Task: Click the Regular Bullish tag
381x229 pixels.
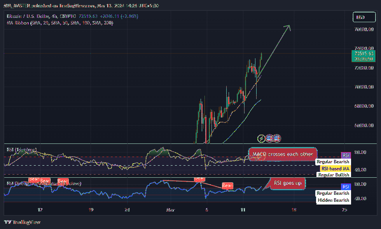Action: point(334,175)
